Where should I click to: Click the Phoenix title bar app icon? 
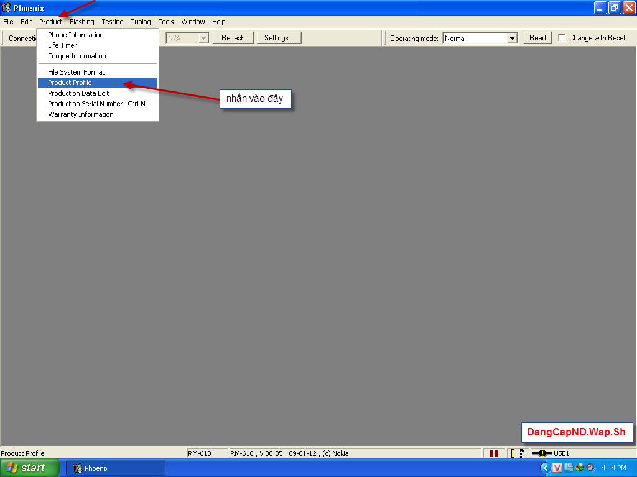[x=6, y=7]
